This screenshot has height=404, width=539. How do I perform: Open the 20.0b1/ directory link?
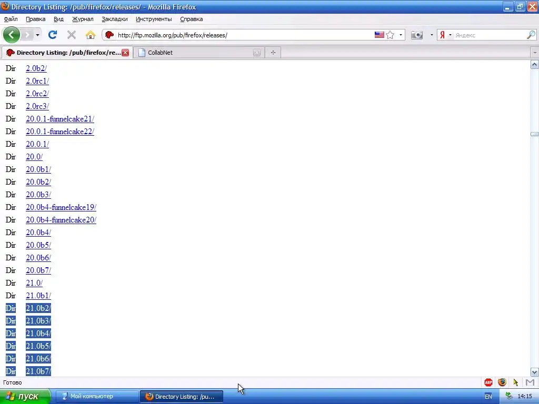[38, 169]
